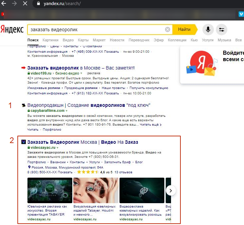Open Продающие ролики sitelink
Viewport: 244px width, 225px height.
coord(81,88)
